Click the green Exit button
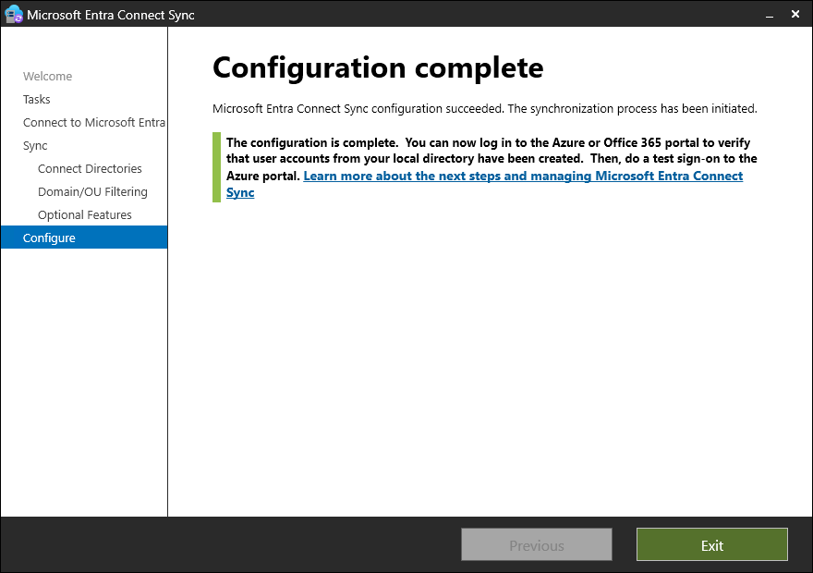Viewport: 813px width, 573px height. (711, 545)
